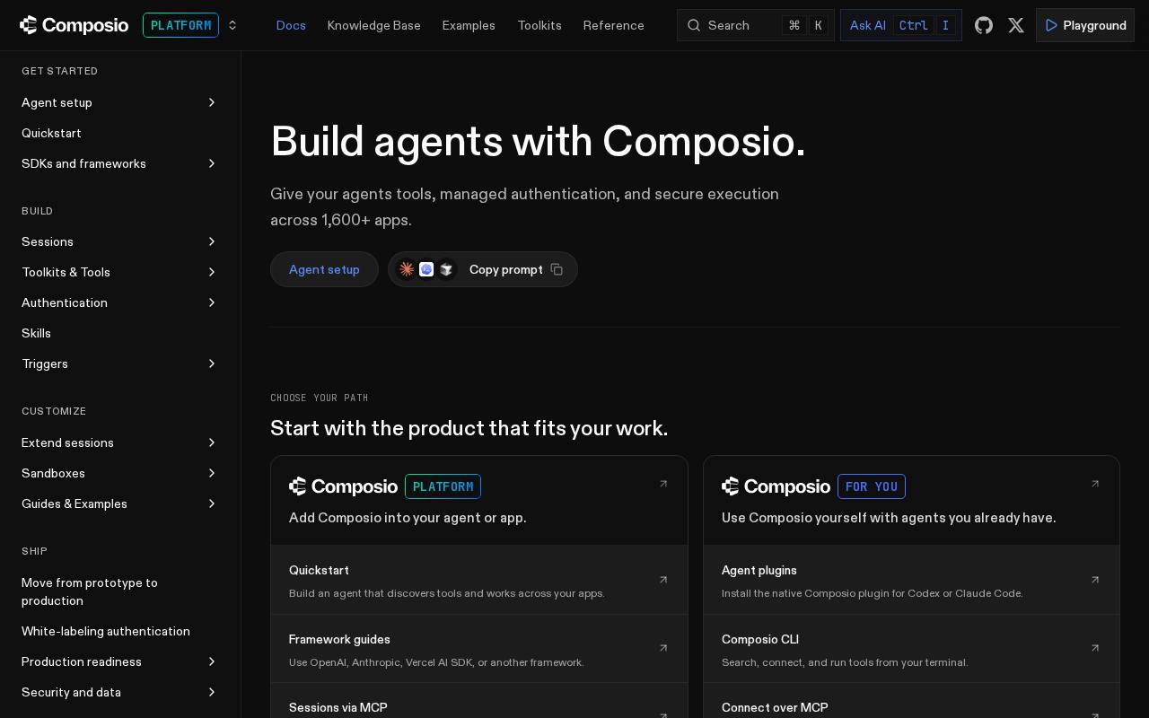The image size is (1149, 718).
Task: Expand the Sessions sidebar section
Action: [x=212, y=241]
